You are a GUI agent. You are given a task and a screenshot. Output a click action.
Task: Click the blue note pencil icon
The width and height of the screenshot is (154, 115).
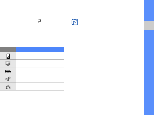pos(75,22)
